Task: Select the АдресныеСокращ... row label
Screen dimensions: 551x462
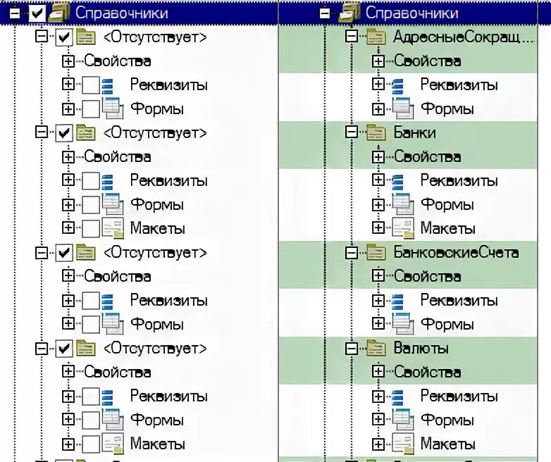Action: (x=464, y=37)
